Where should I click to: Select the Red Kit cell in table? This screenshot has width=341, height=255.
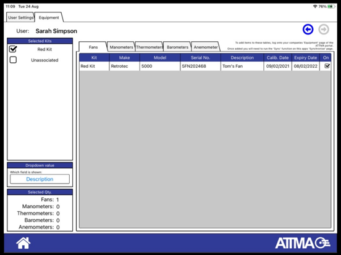tap(94, 66)
